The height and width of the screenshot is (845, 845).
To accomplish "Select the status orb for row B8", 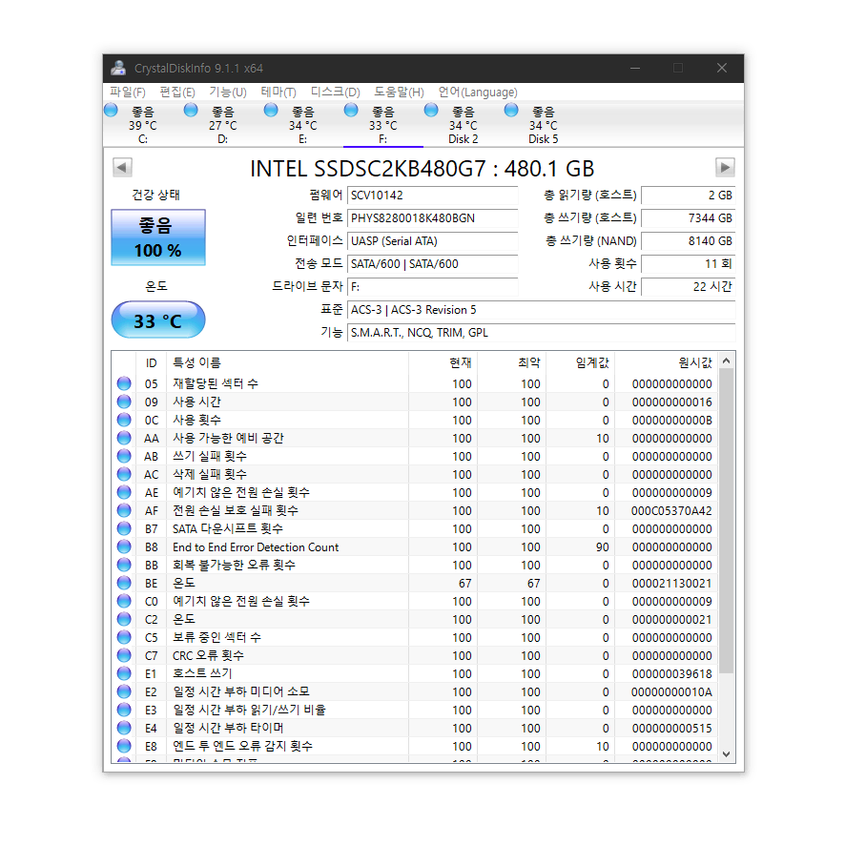I will click(x=124, y=546).
